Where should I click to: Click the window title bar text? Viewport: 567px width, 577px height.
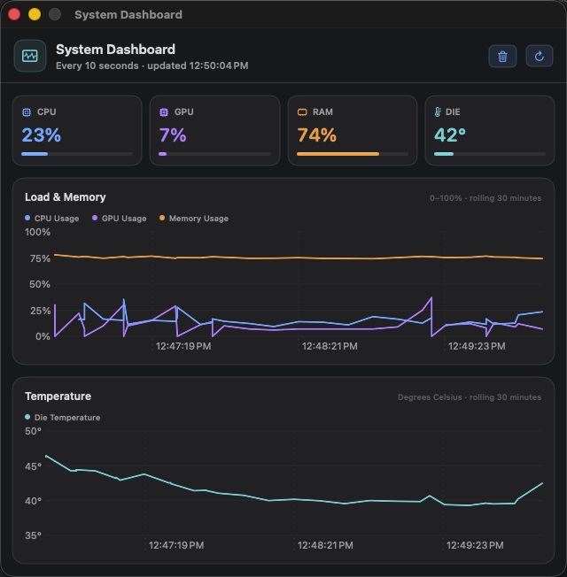click(x=128, y=15)
